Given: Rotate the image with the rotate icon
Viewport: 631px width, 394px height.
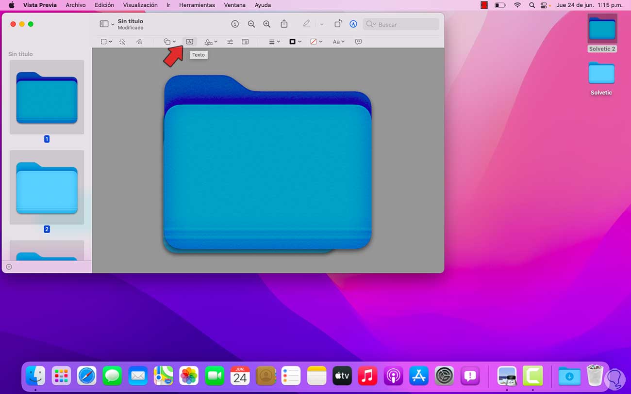Looking at the screenshot, I should (x=338, y=24).
